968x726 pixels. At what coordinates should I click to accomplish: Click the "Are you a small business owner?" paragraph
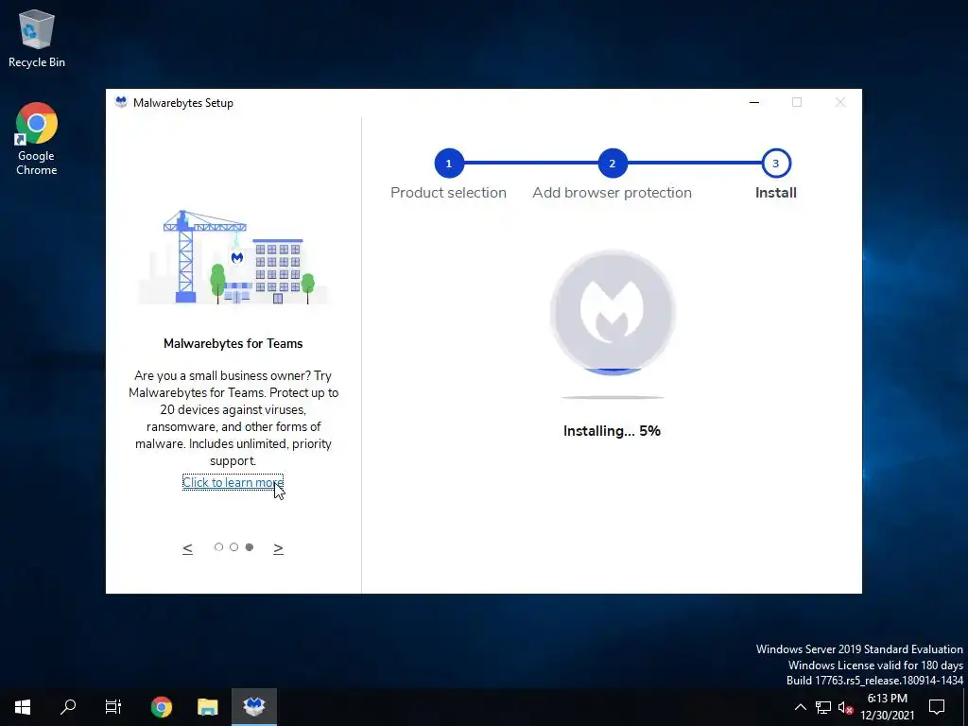click(x=233, y=418)
